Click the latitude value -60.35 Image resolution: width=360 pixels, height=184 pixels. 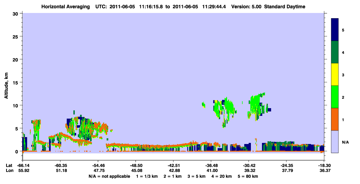pos(60,166)
